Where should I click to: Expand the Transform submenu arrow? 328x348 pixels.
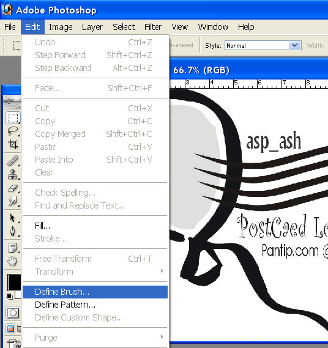tap(162, 270)
